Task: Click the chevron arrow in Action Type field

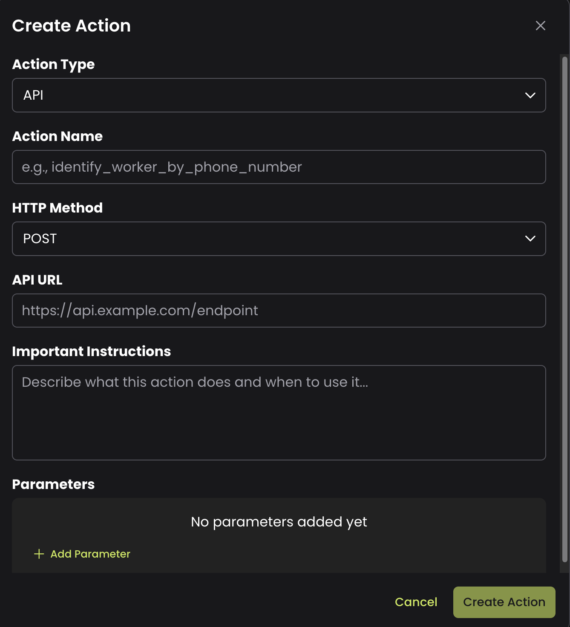Action: [x=530, y=95]
